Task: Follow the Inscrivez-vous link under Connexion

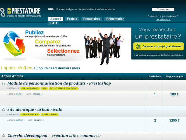Action: (163, 20)
